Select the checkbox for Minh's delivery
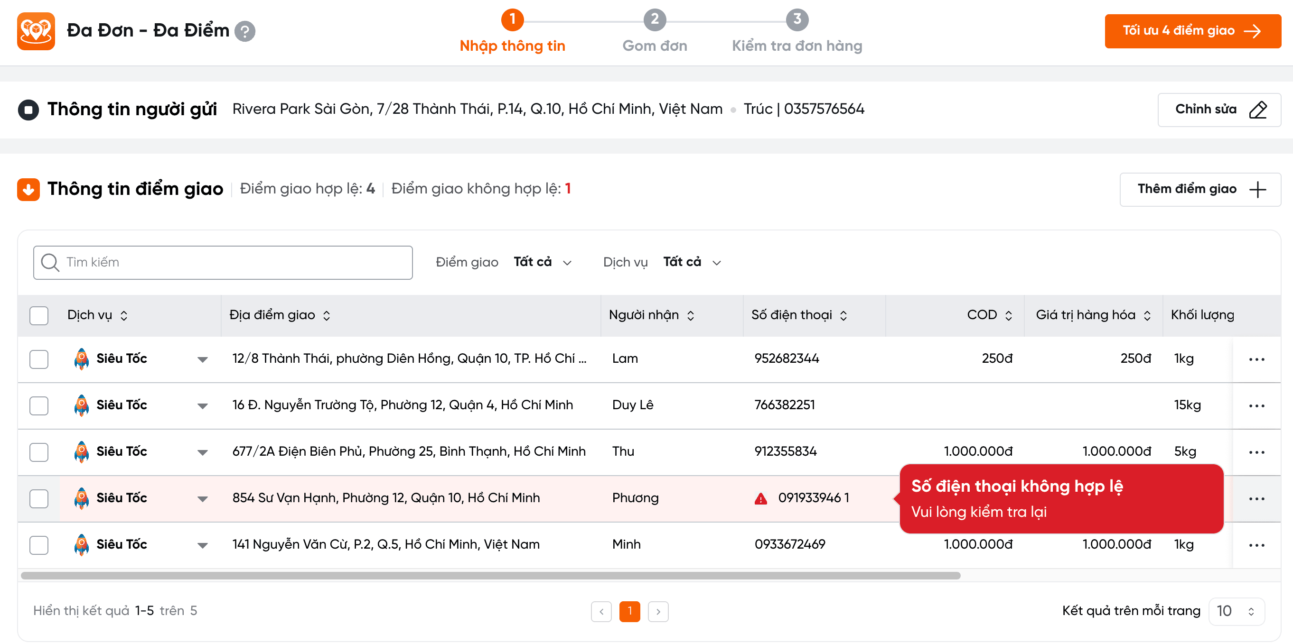1293x643 pixels. [38, 545]
